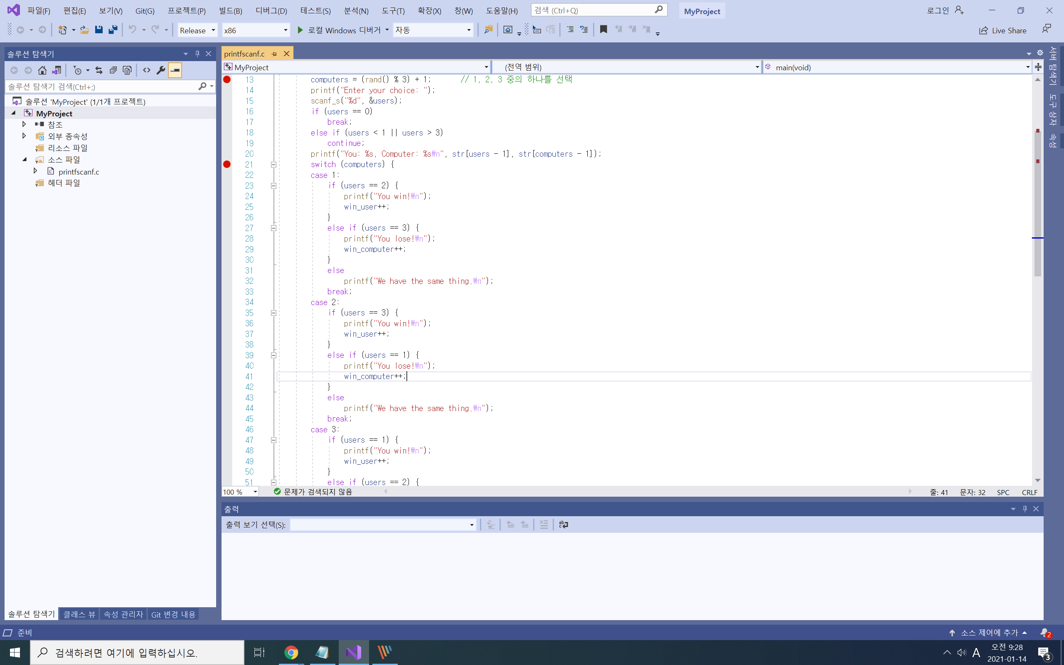Open the 디버그(D) menu

271,10
